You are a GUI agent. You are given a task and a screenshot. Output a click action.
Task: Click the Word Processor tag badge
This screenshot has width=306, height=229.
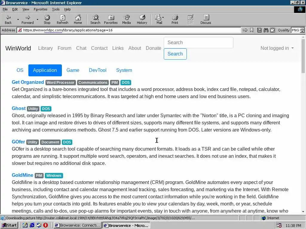tap(60, 83)
